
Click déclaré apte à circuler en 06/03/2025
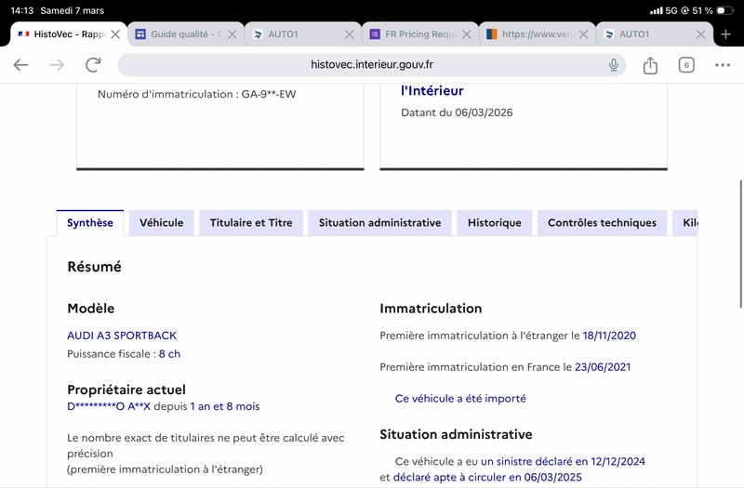click(x=487, y=477)
